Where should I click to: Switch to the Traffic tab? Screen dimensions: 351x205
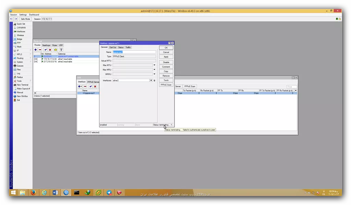click(128, 47)
